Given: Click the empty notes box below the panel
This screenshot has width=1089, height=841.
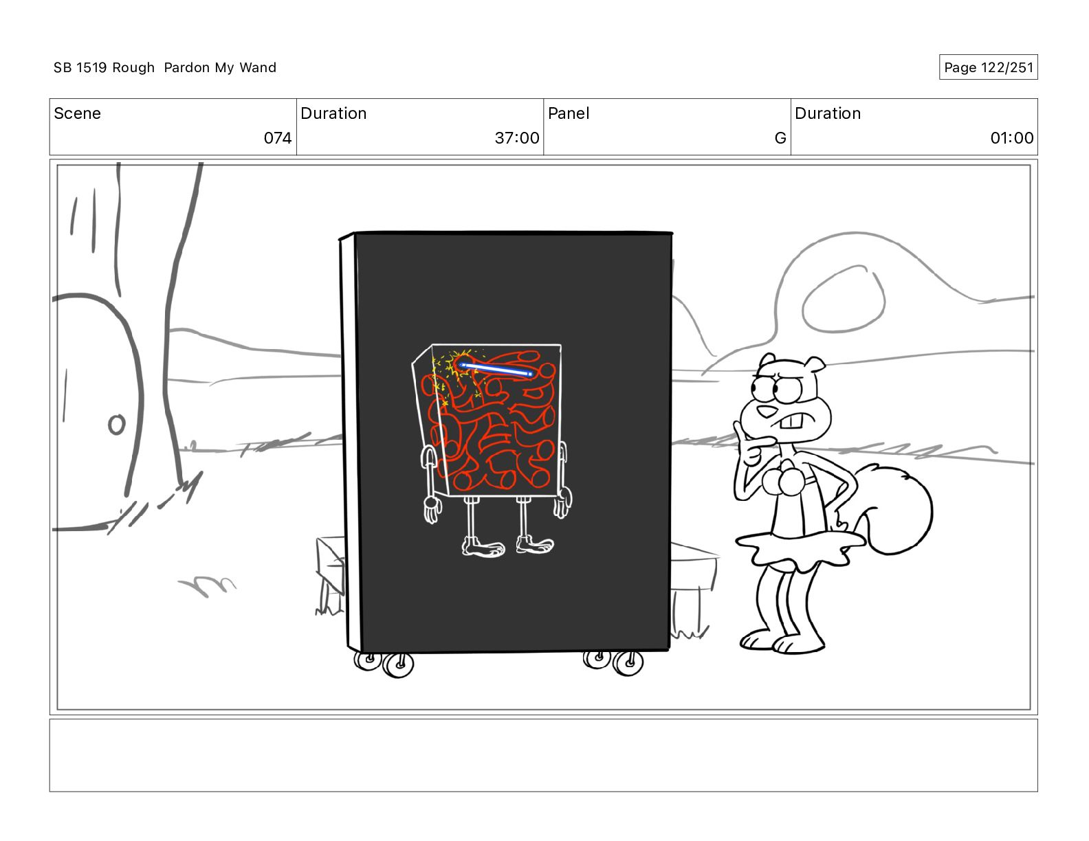Looking at the screenshot, I should (x=543, y=755).
